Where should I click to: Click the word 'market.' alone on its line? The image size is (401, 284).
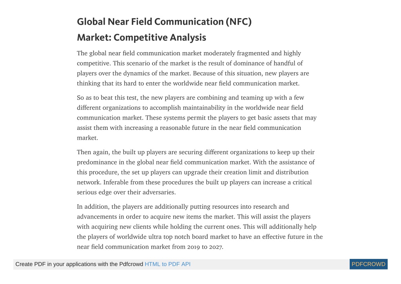coord(87,138)
